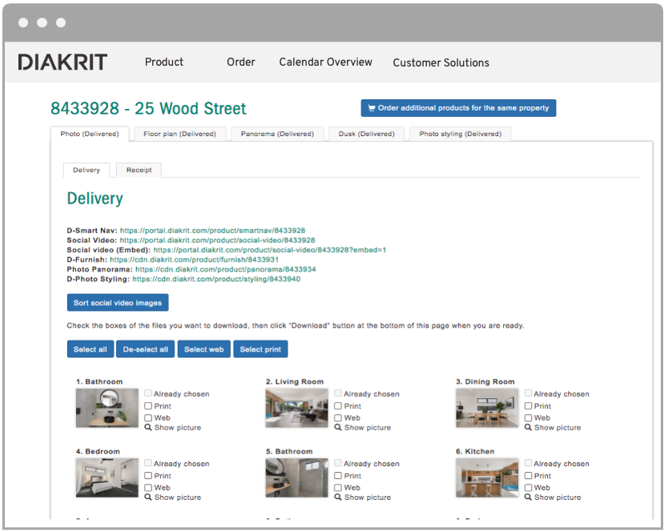Toggle Web checkbox for Kitchen
Screen dimensions: 664x532
(528, 487)
